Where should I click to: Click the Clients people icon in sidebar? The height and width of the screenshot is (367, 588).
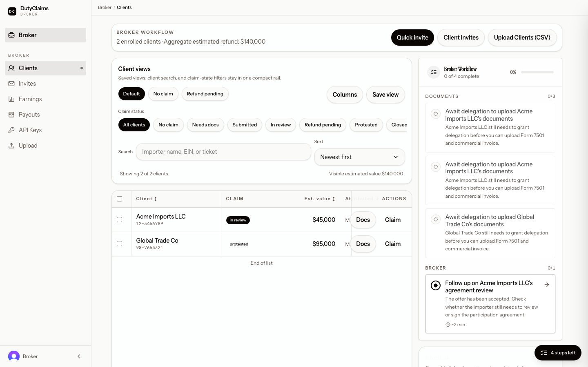pyautogui.click(x=11, y=68)
